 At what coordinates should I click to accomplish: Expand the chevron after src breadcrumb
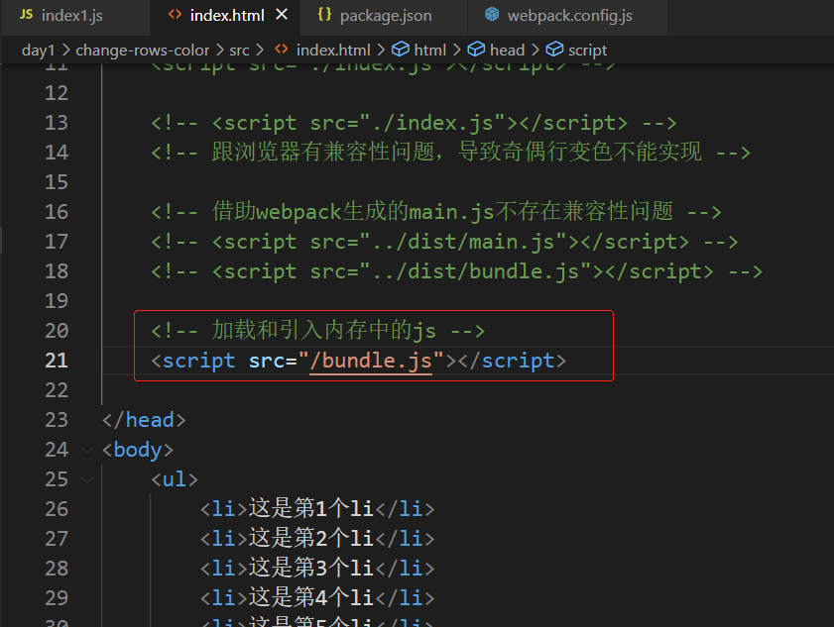260,50
